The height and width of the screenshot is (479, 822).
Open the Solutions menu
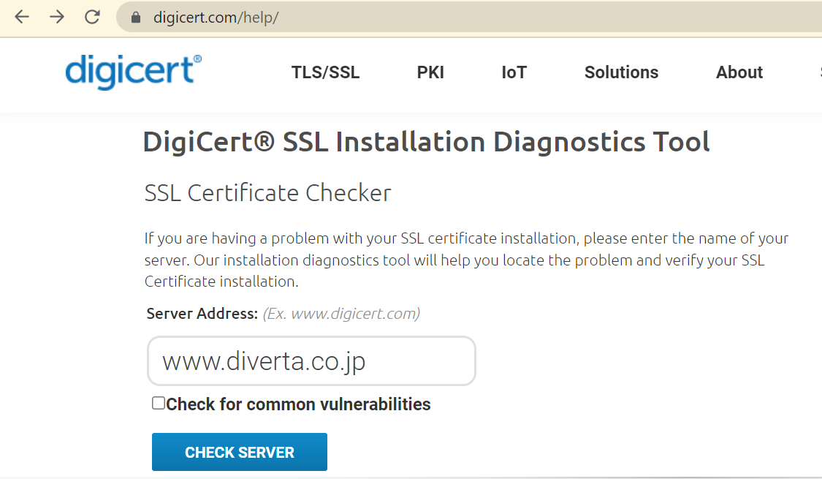click(x=621, y=72)
